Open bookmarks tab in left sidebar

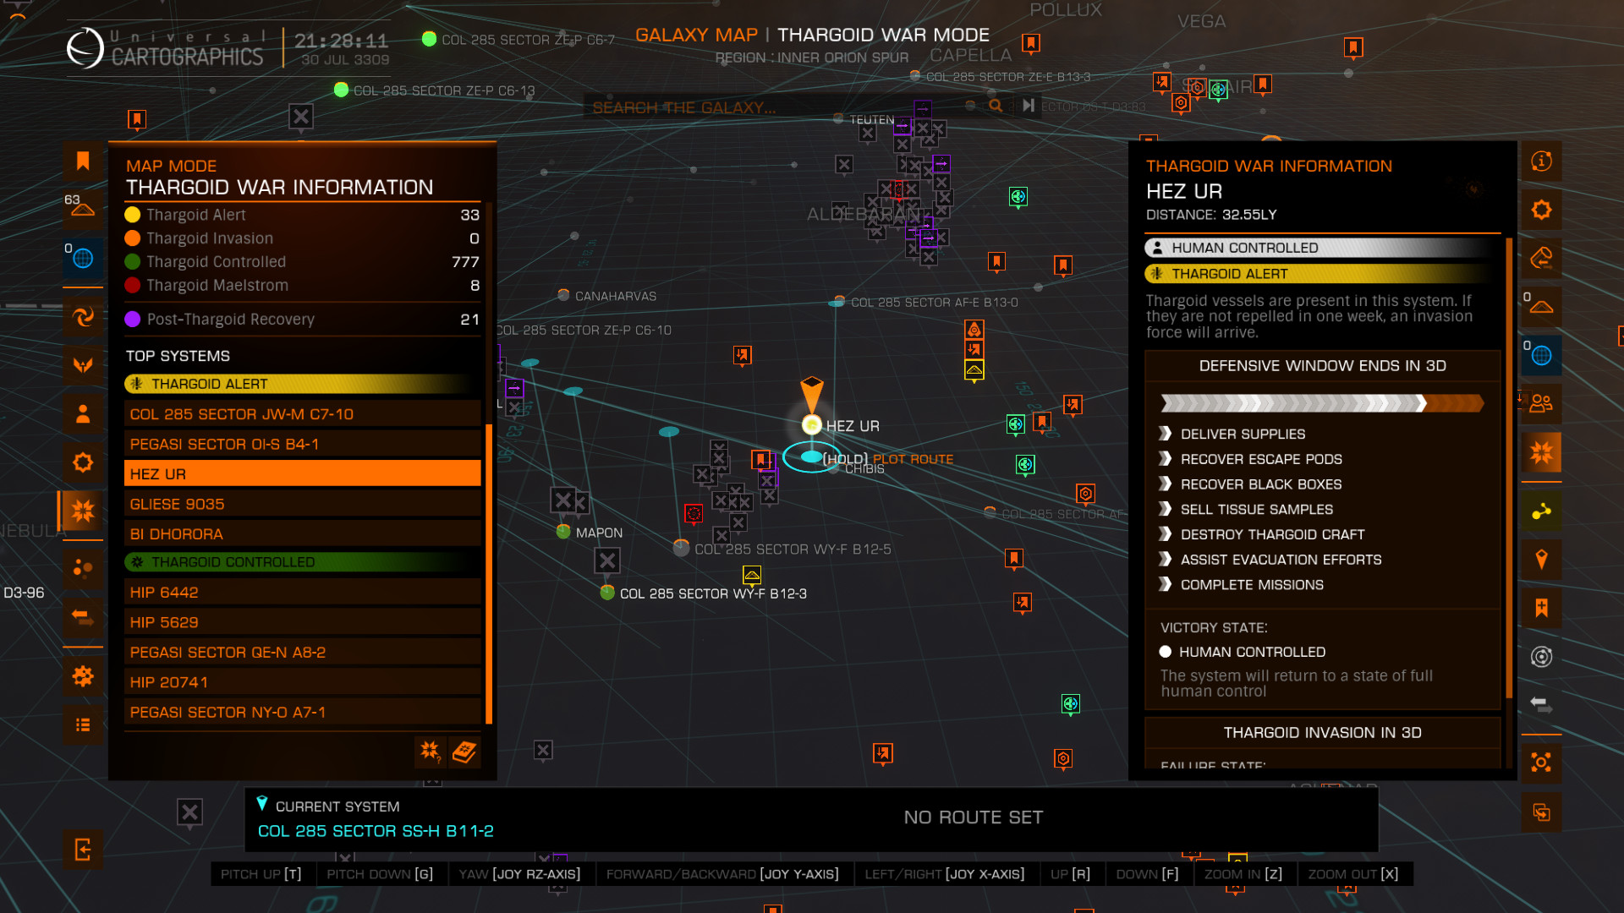(x=83, y=161)
